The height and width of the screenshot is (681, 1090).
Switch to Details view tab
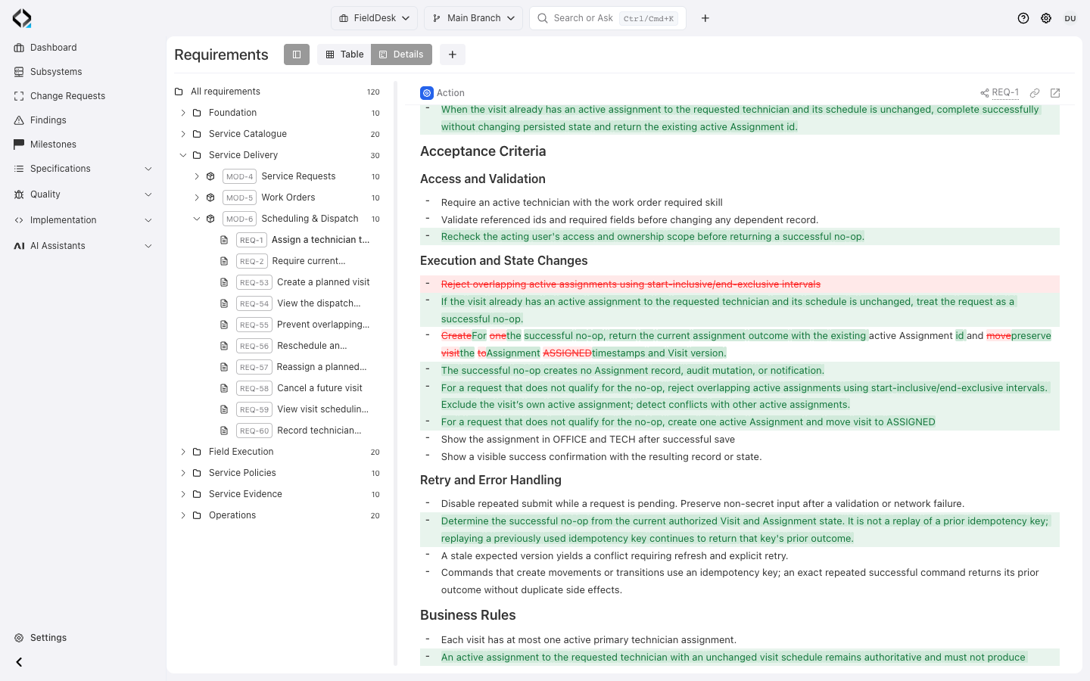coord(401,54)
